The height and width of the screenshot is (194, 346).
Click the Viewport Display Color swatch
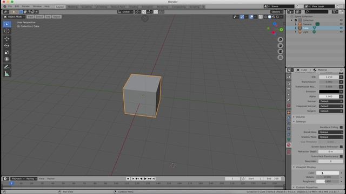(x=328, y=173)
